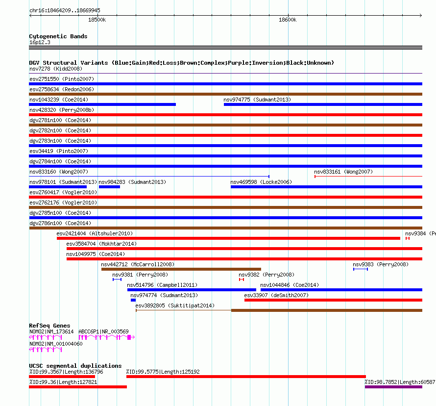
Task: Select the ABCC6P1|NR_003569 gene glyph
Action: 107,337
